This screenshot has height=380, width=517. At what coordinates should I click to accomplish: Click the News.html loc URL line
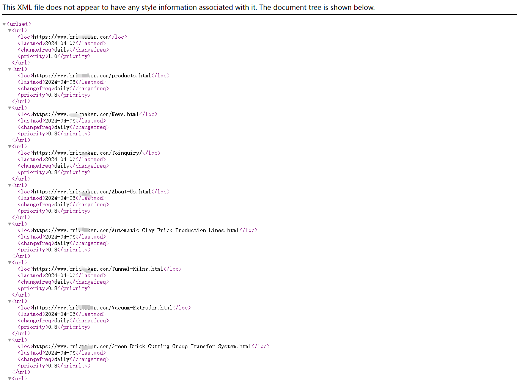(86, 115)
